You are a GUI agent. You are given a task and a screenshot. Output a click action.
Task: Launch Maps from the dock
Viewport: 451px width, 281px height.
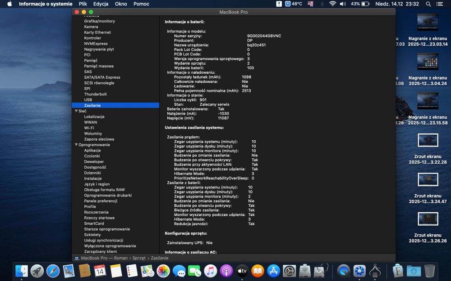coord(147,271)
